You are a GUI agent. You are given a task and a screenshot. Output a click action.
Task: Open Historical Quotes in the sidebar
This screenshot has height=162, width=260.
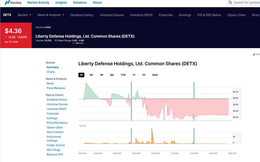[x=57, y=104]
